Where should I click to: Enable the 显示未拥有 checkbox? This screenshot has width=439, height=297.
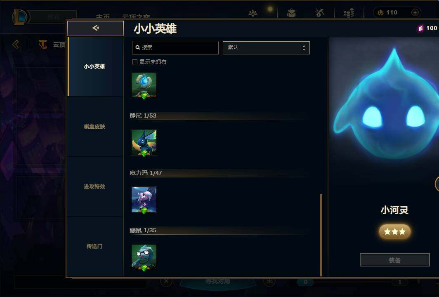[135, 62]
